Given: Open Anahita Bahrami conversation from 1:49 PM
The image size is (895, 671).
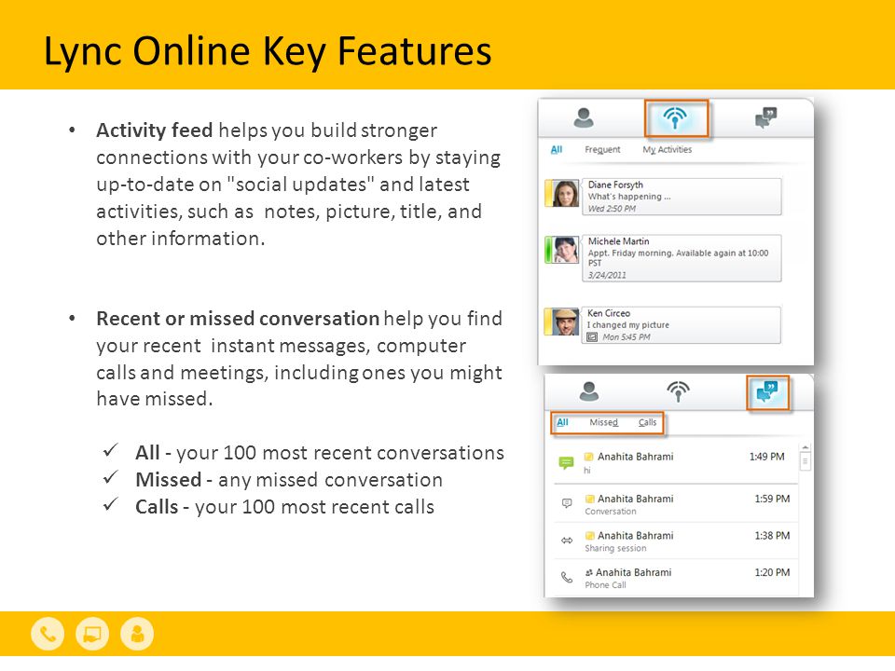Looking at the screenshot, I should (x=675, y=463).
